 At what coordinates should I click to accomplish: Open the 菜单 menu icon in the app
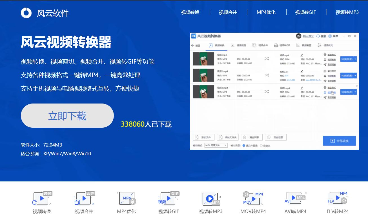point(331,36)
